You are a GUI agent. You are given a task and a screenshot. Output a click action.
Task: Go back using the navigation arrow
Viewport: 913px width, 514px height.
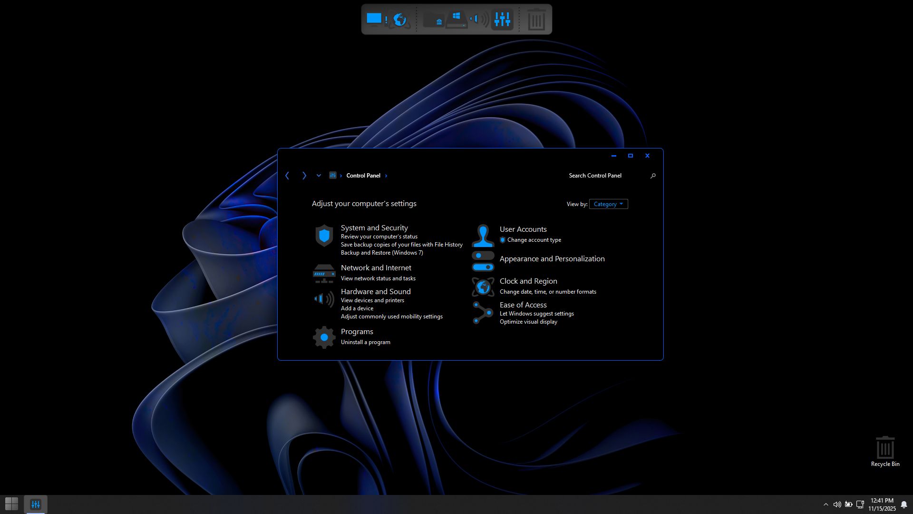[x=287, y=176]
